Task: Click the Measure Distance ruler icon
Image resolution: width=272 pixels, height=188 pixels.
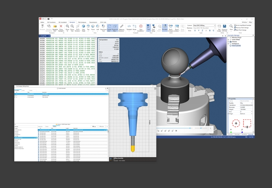Action: [x=121, y=26]
